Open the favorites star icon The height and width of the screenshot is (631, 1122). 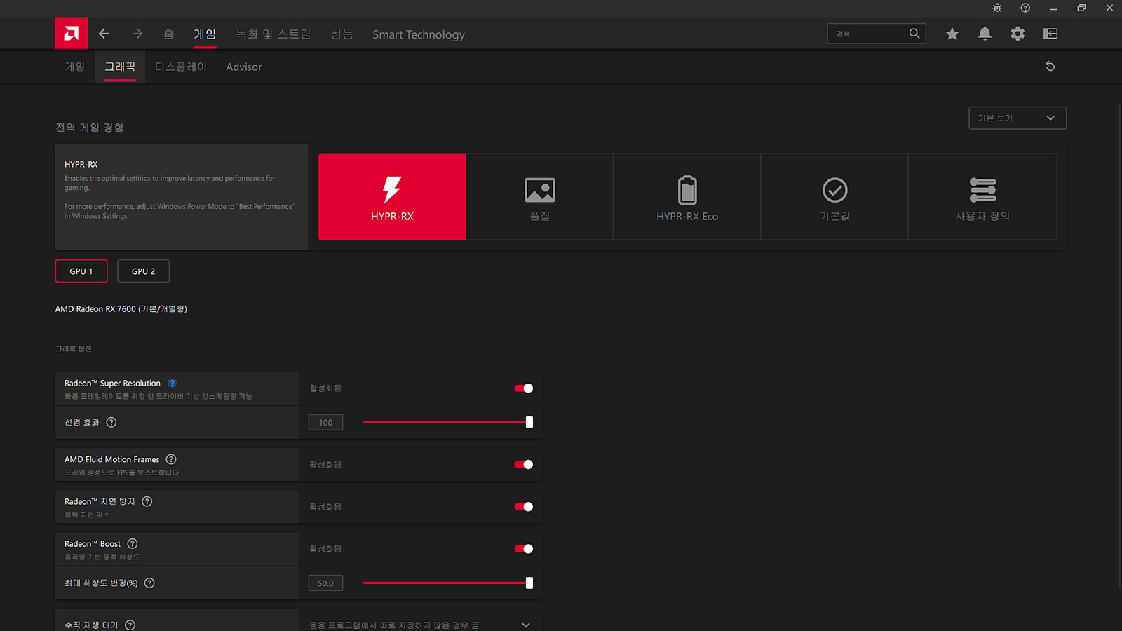point(952,34)
